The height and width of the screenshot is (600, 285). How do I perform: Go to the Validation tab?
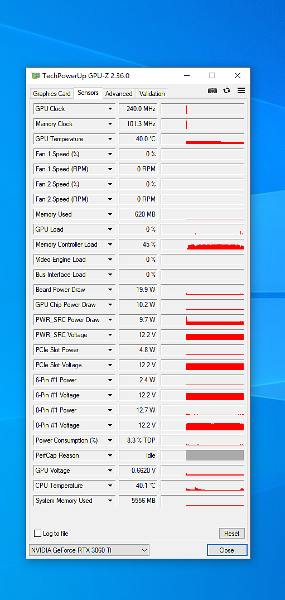152,93
